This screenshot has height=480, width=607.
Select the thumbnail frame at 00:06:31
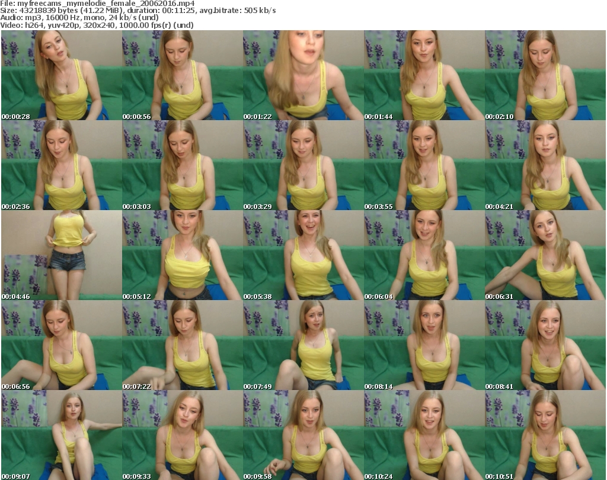545,255
